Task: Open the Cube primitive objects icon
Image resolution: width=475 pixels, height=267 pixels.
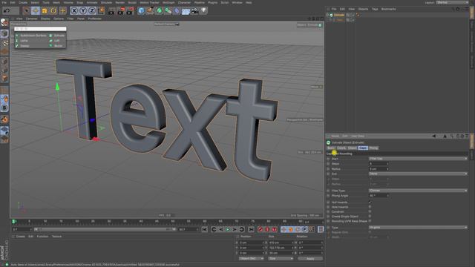Action: click(141, 11)
